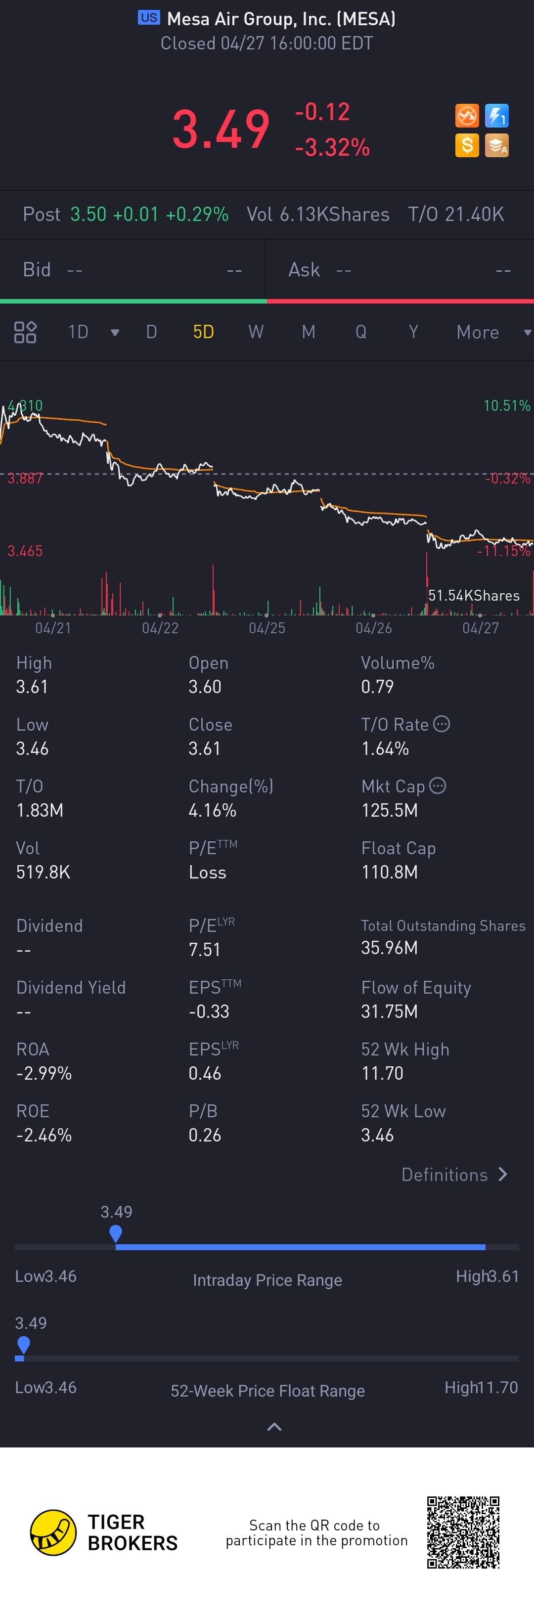Tap the tan stacked-layers A badge icon
The image size is (534, 1618).
(497, 146)
